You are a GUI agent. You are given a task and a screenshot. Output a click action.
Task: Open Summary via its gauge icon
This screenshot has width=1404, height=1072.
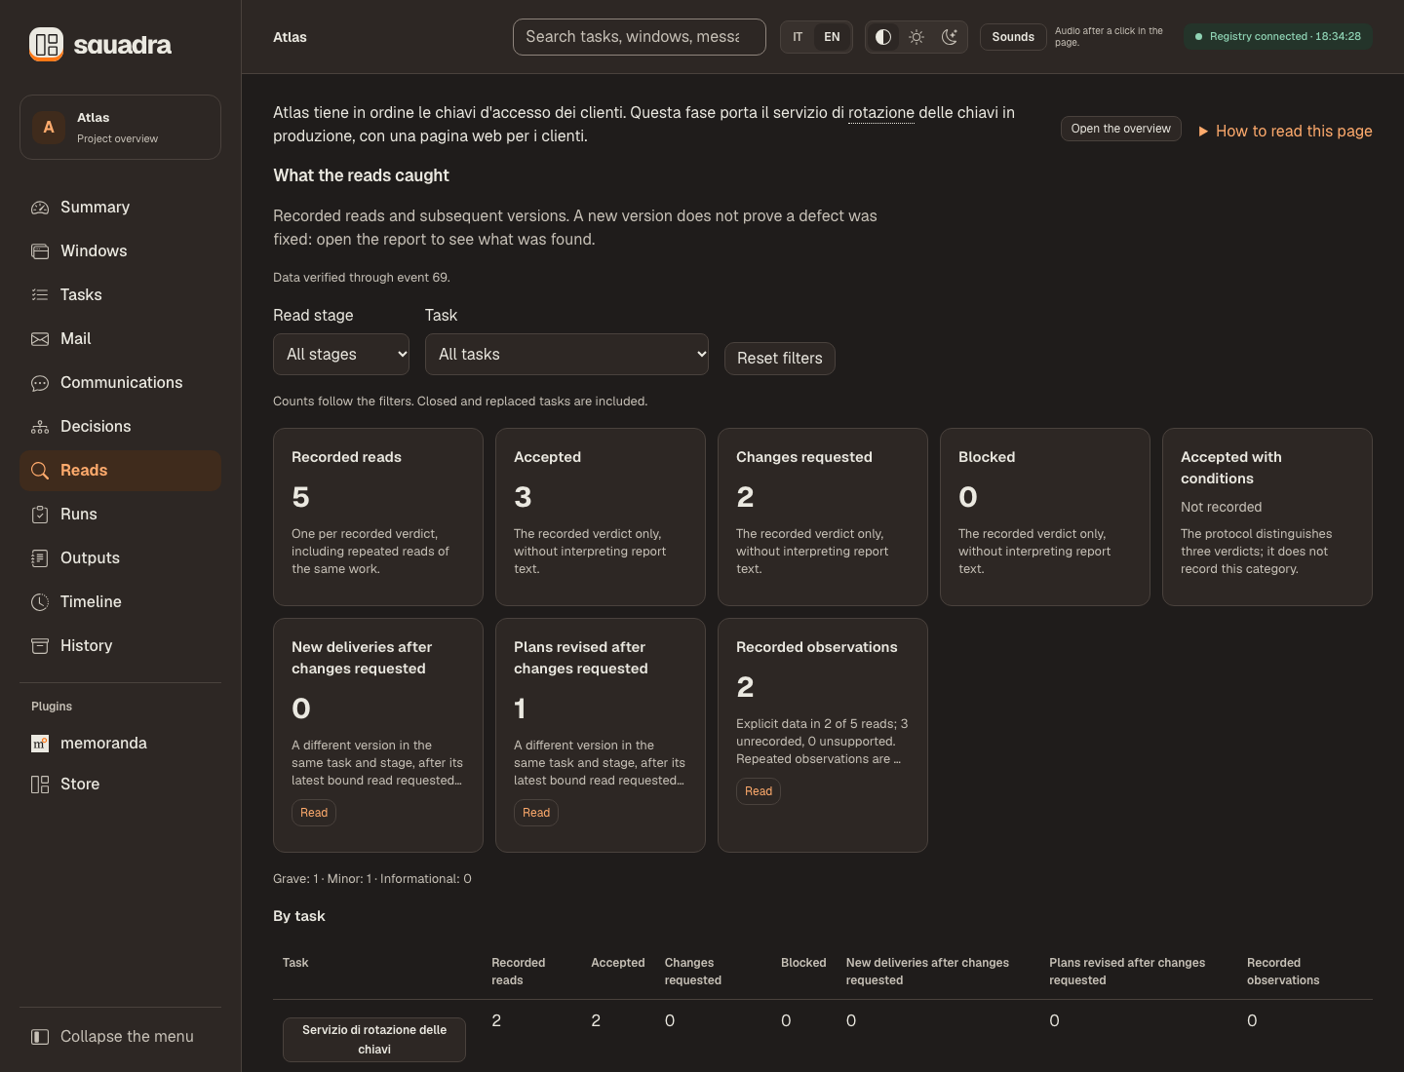[x=40, y=208]
